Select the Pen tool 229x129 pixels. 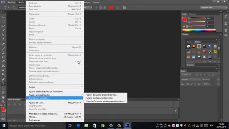coord(3,79)
